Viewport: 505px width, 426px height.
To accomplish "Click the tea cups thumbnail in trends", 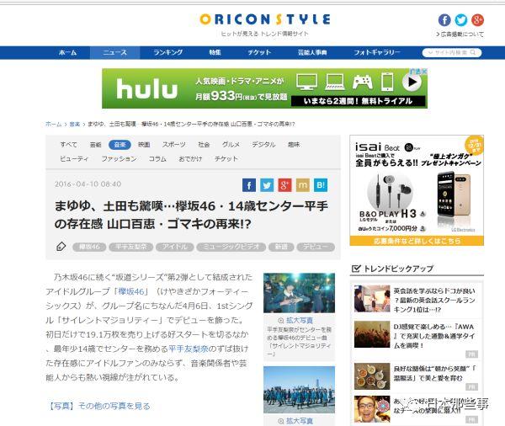I will coord(372,376).
